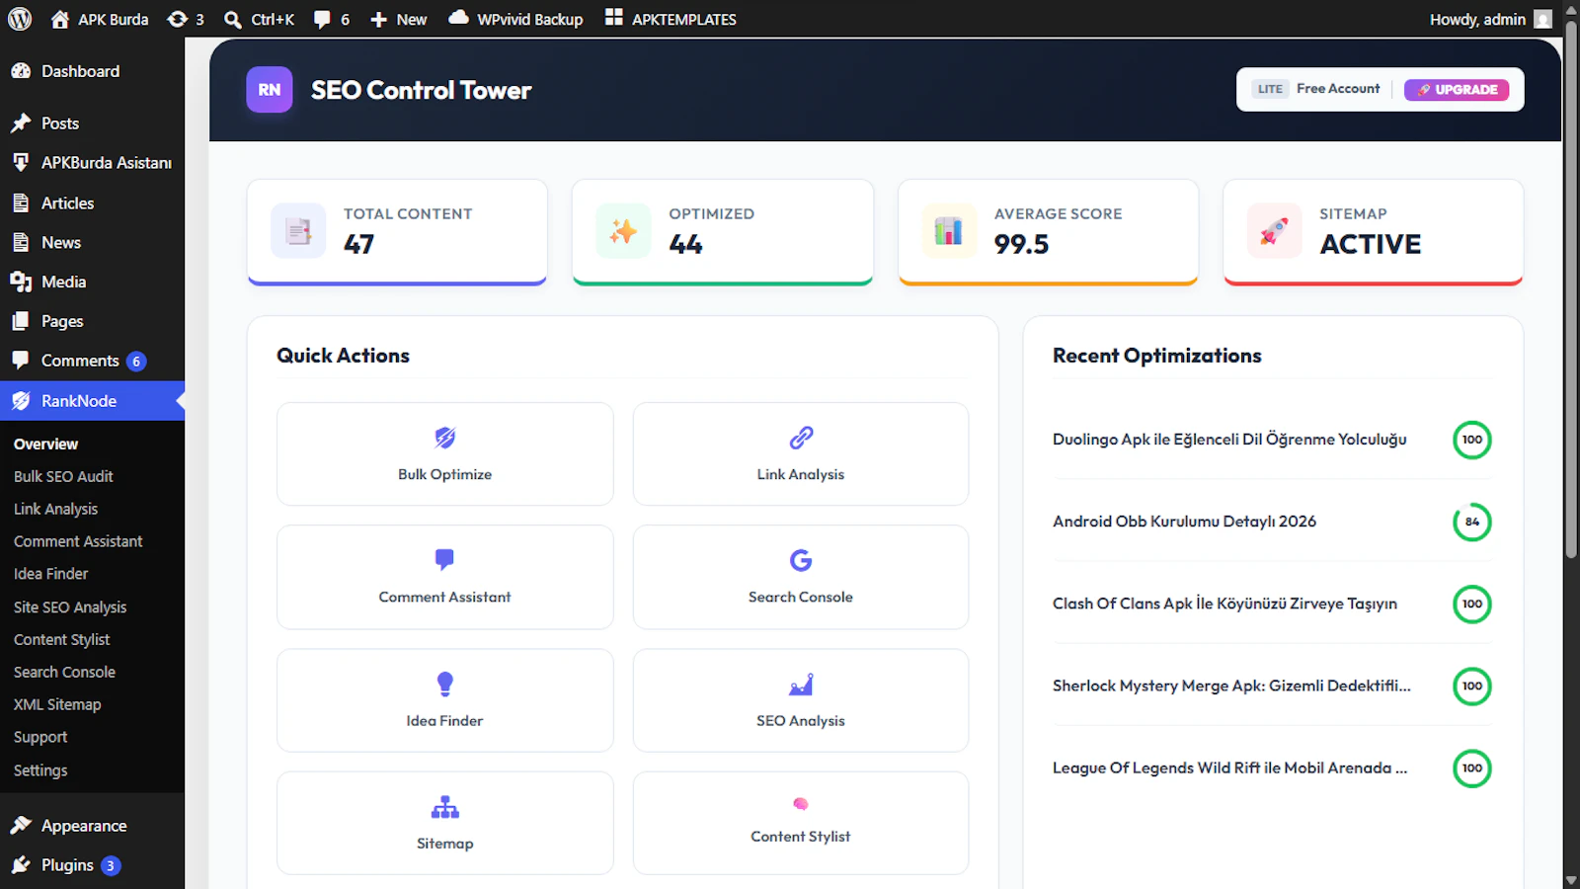Click the Total Content document icon
Image resolution: width=1580 pixels, height=889 pixels.
pyautogui.click(x=298, y=231)
